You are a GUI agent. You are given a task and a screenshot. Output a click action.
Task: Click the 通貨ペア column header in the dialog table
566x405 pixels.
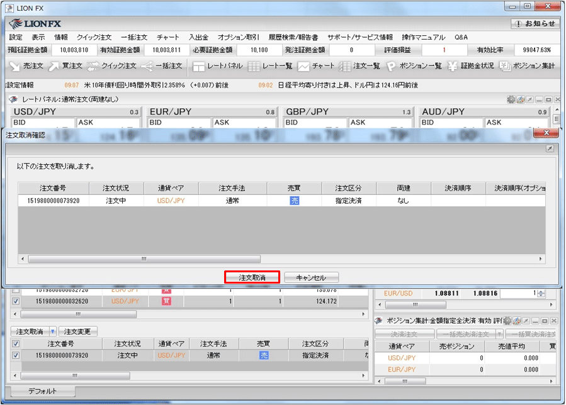point(171,188)
